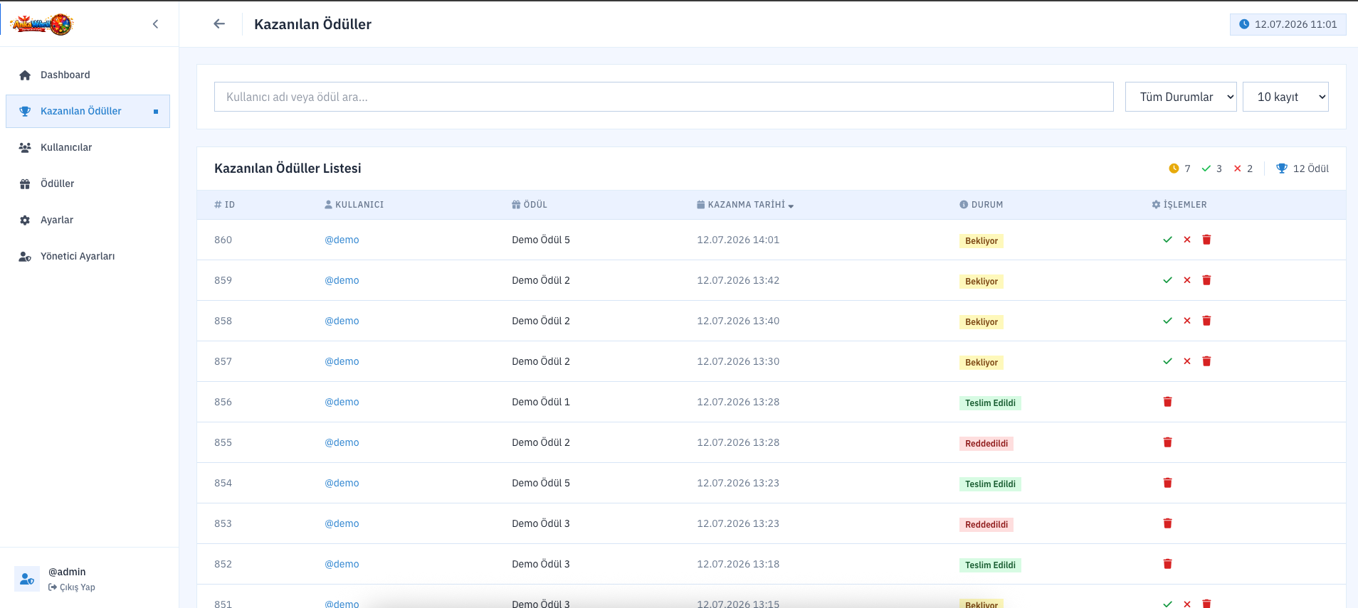
Task: Click the Kullanıcı column header
Action: (x=354, y=205)
